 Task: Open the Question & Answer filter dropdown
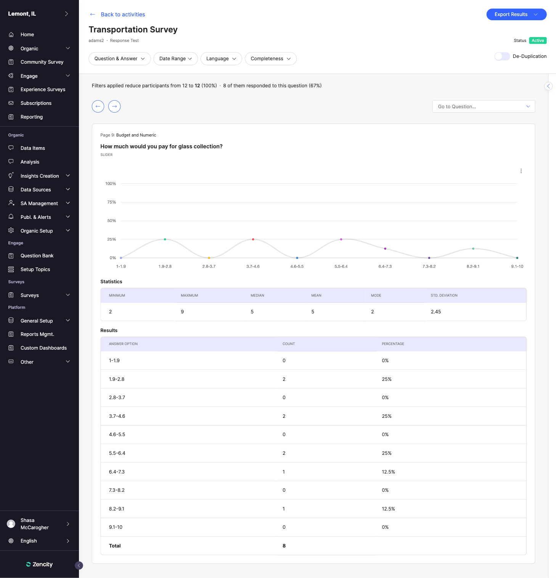(119, 59)
